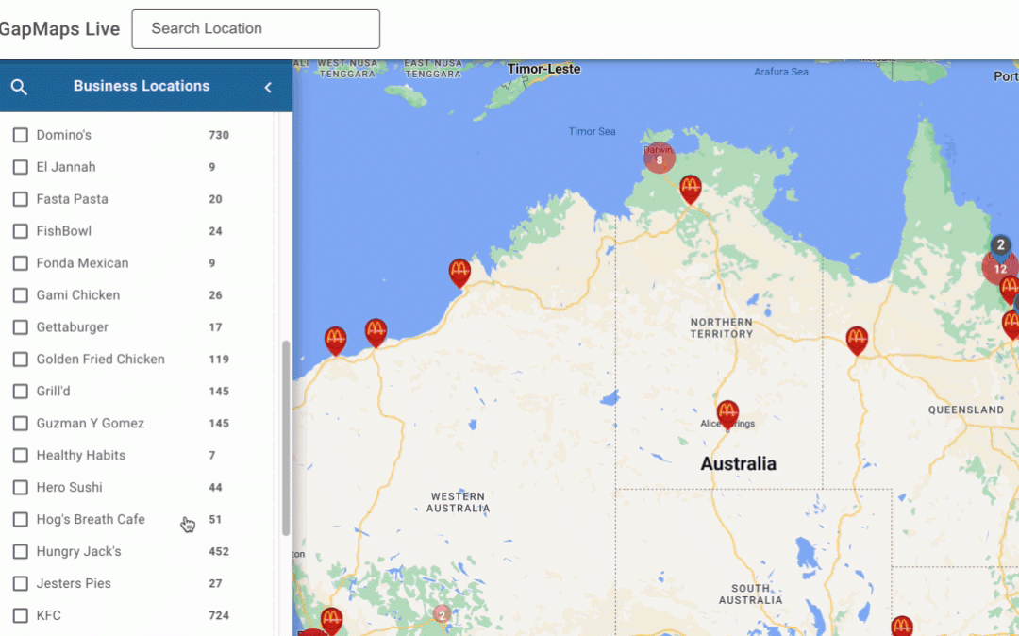Click the McDonald's pin in western Queensland
Screen dimensions: 1019x636
(x=857, y=339)
